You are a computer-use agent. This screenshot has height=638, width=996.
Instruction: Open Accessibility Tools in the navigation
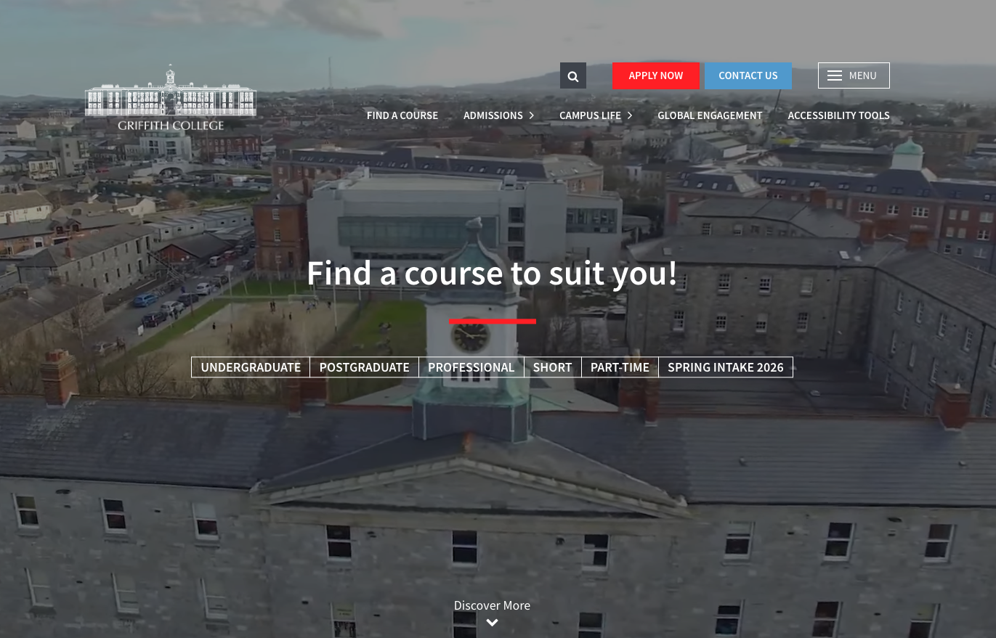click(x=838, y=115)
